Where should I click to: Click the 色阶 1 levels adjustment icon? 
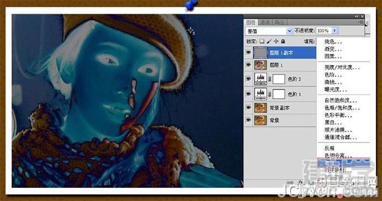coord(260,94)
